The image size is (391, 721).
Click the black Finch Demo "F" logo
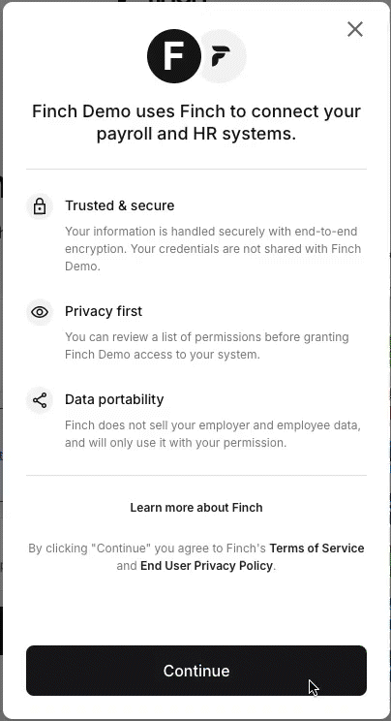coord(173,56)
